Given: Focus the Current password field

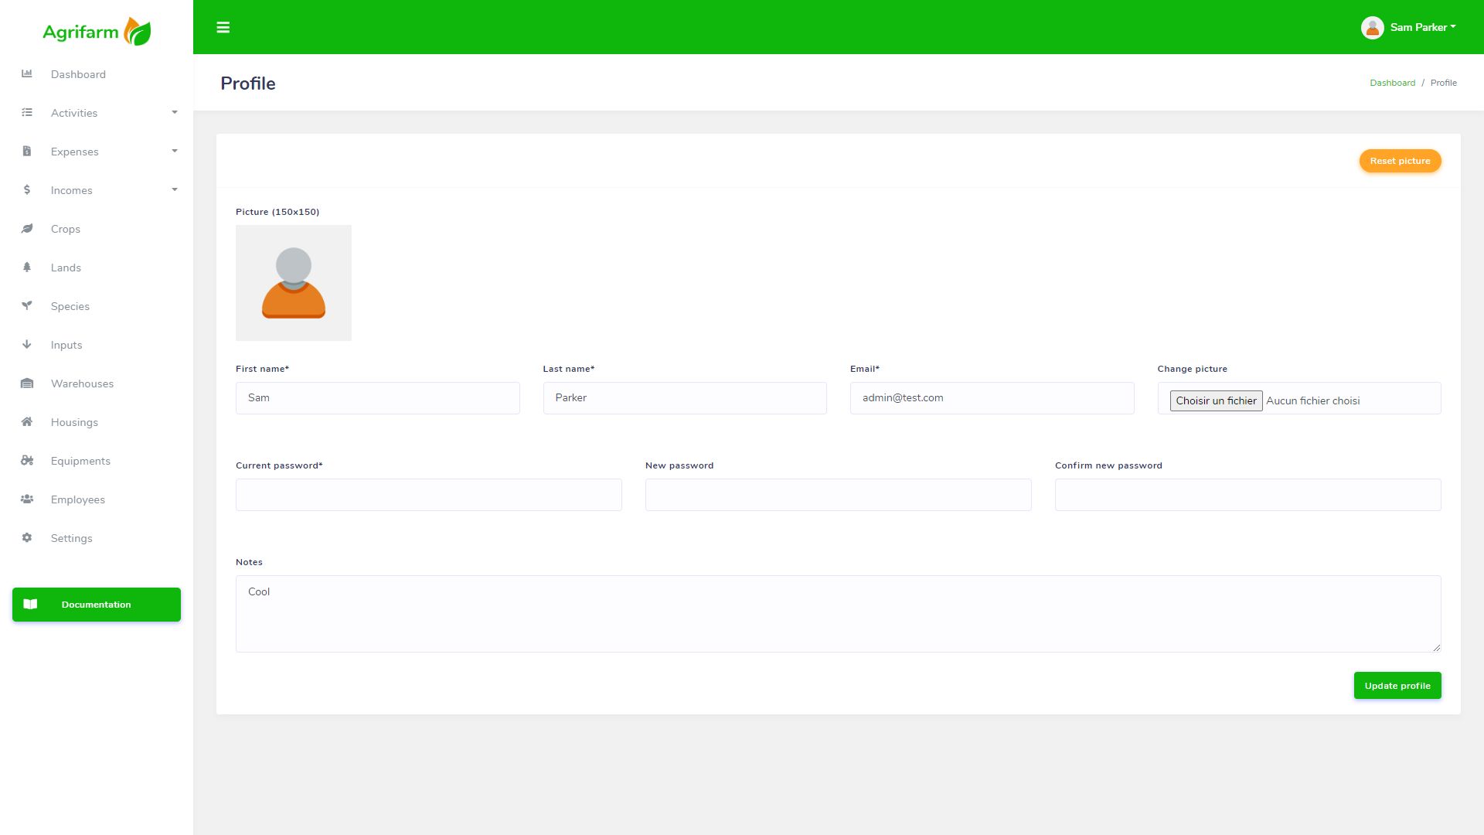Looking at the screenshot, I should coord(429,495).
